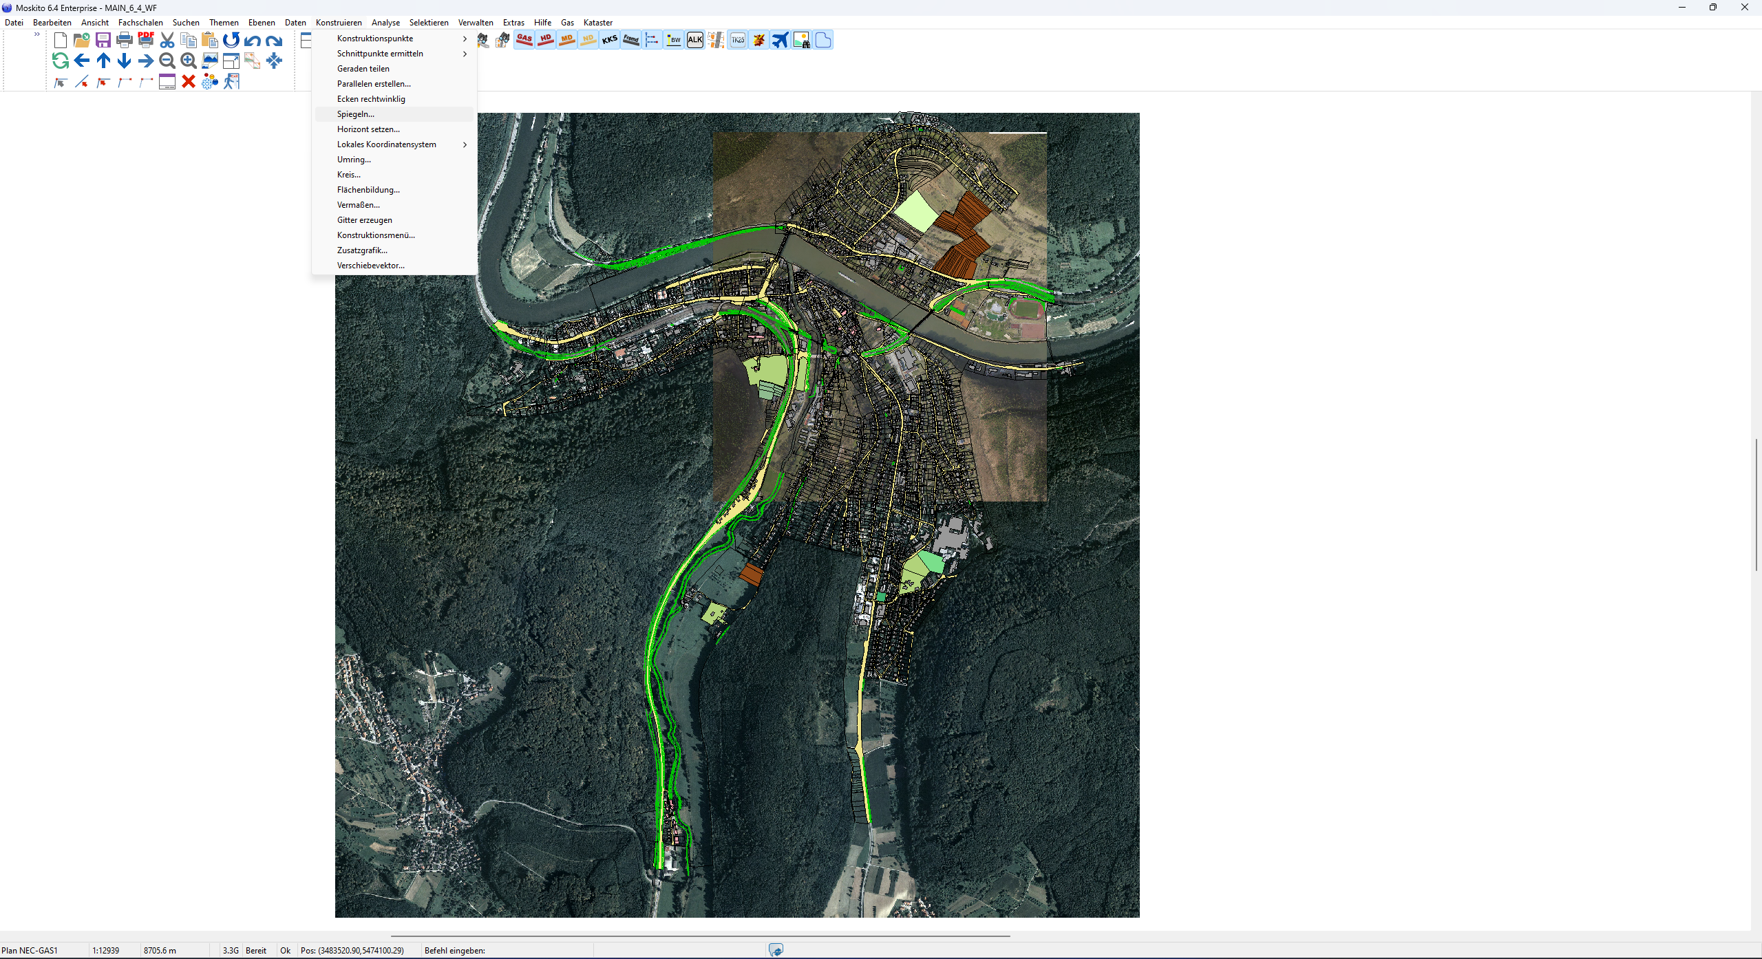Click the green refresh view icon
The width and height of the screenshot is (1762, 959).
click(x=61, y=61)
